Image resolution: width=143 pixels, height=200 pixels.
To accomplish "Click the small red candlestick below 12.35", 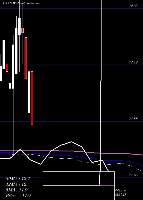I will click(23, 30).
